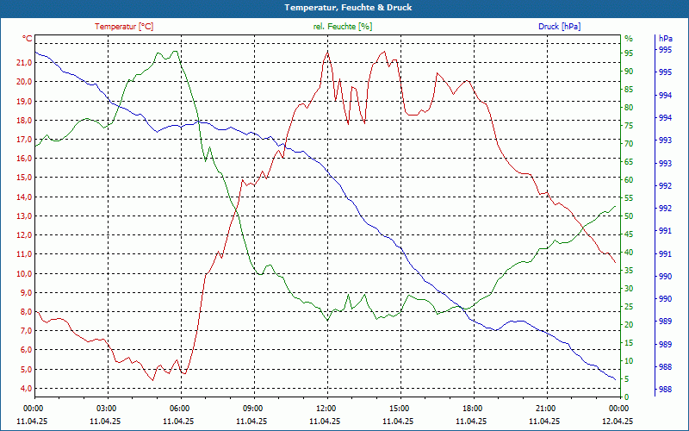Click the green '80' humidity axis value
689x431 pixels.
point(629,108)
